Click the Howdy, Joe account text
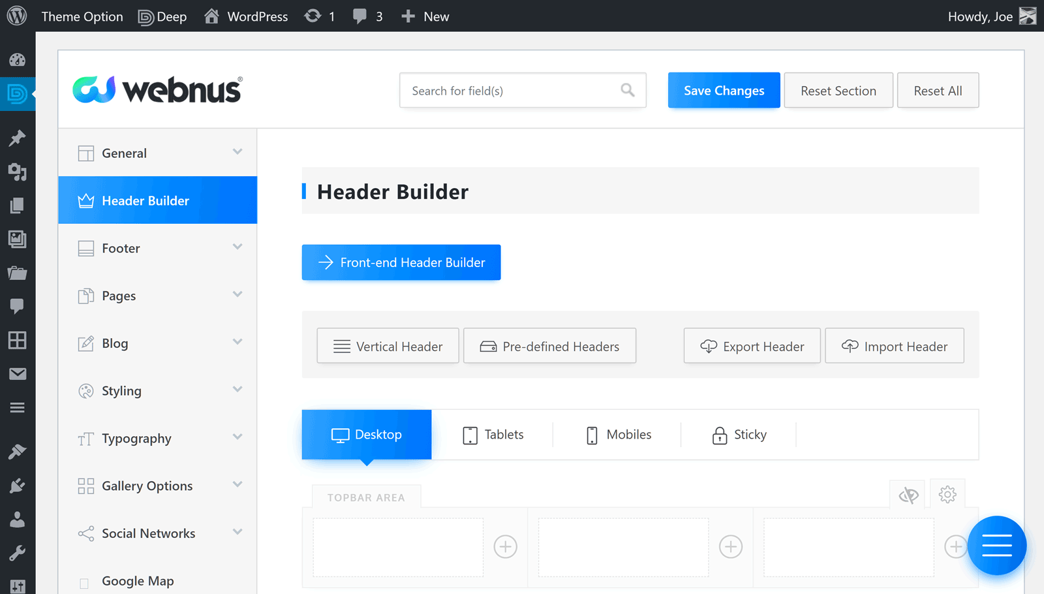Image resolution: width=1044 pixels, height=594 pixels. (980, 16)
